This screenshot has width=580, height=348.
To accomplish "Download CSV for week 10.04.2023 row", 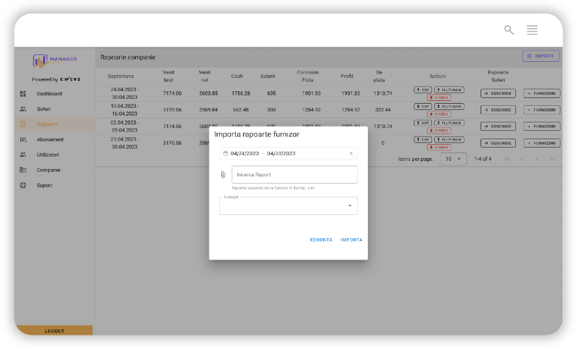I will coord(422,106).
